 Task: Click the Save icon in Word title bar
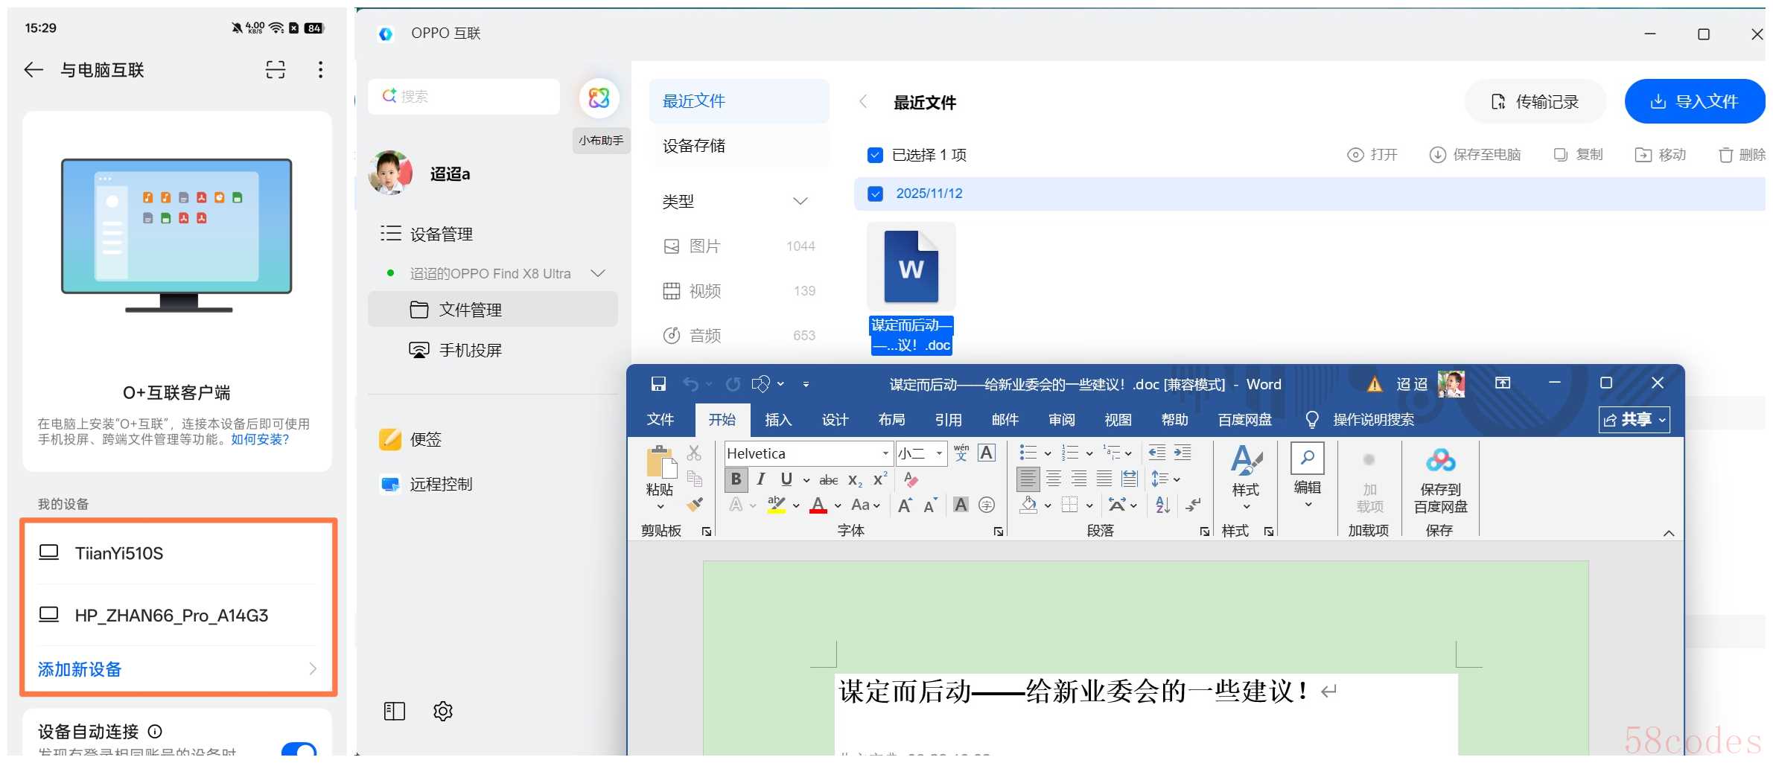click(x=658, y=384)
